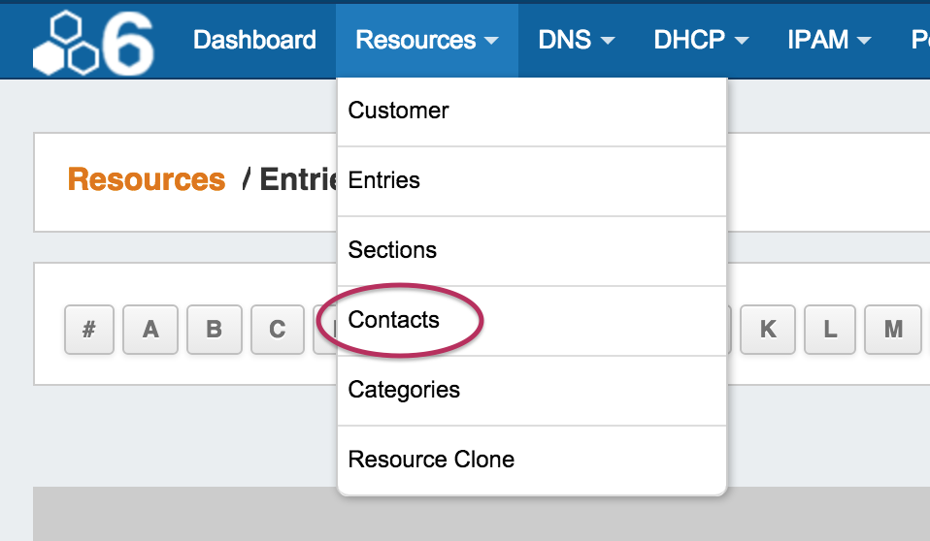Collapse the Resources dropdown menu
The image size is (930, 541).
(426, 40)
